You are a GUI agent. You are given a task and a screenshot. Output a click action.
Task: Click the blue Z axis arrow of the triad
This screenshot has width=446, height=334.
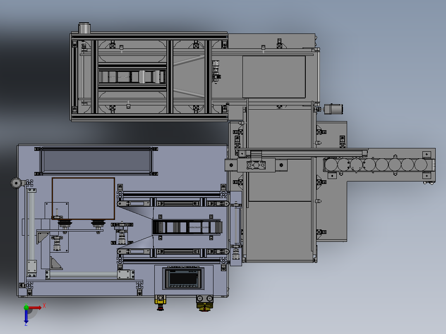[26, 316]
